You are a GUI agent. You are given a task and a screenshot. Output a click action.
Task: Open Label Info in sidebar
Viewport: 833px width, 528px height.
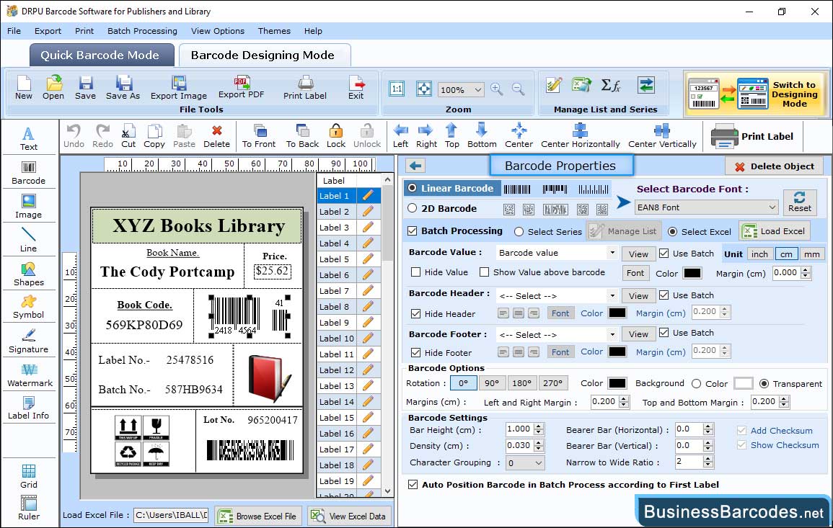[x=29, y=408]
